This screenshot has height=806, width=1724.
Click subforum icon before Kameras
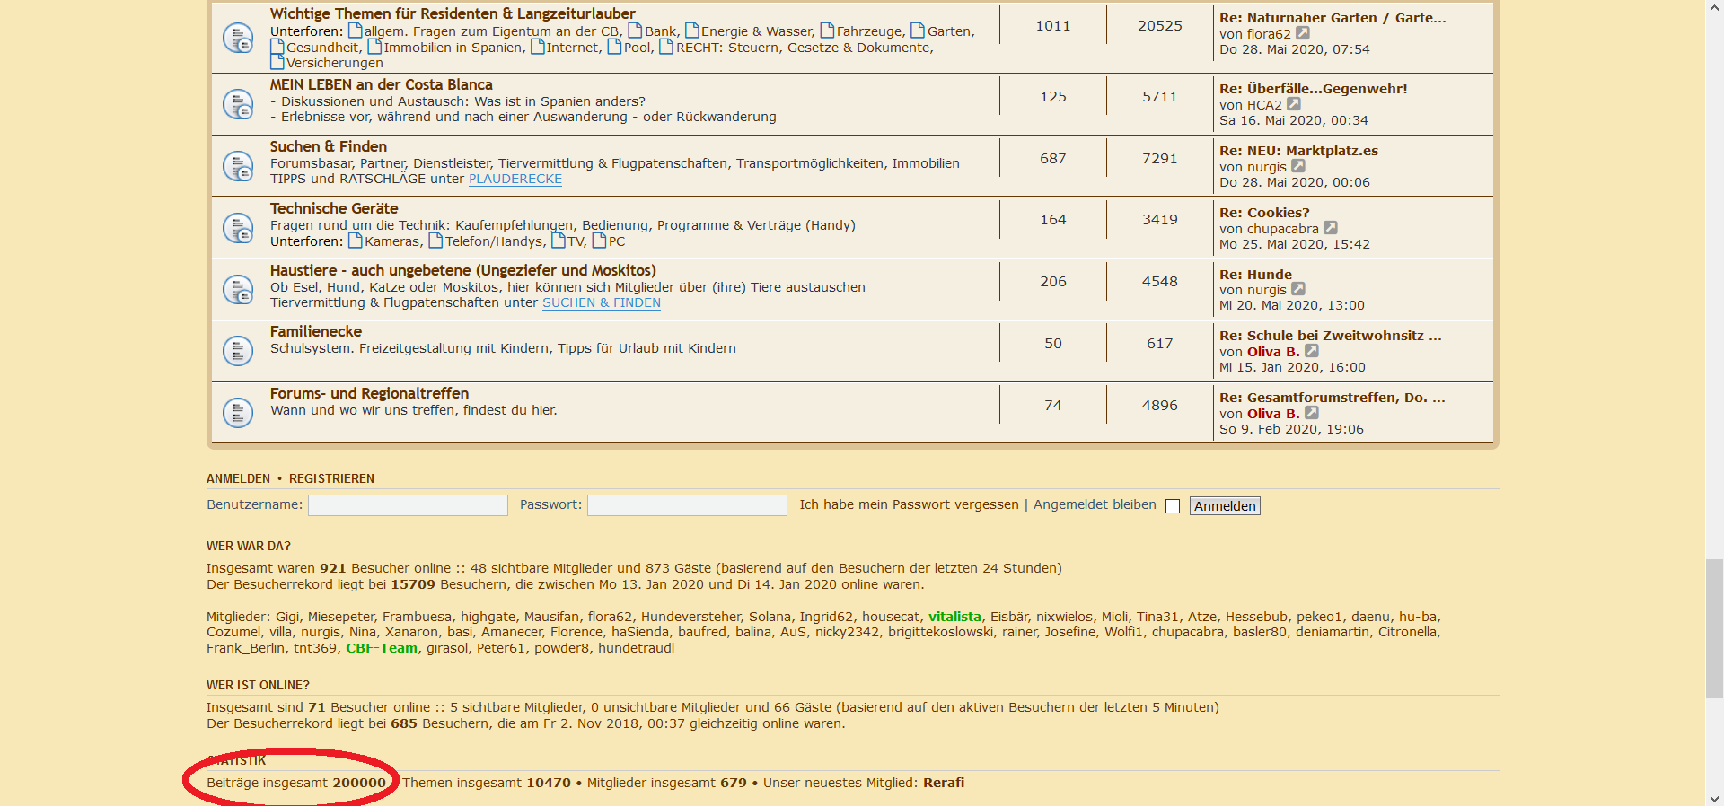point(356,241)
